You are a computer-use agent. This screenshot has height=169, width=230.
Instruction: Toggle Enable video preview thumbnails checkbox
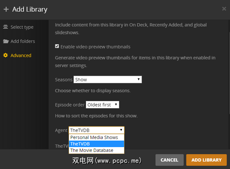coord(57,47)
